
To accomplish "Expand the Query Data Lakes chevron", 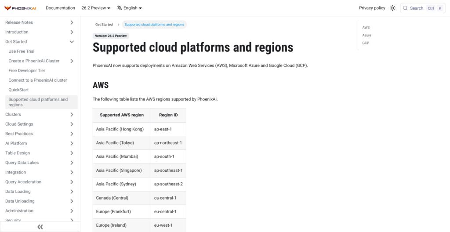I will point(72,163).
